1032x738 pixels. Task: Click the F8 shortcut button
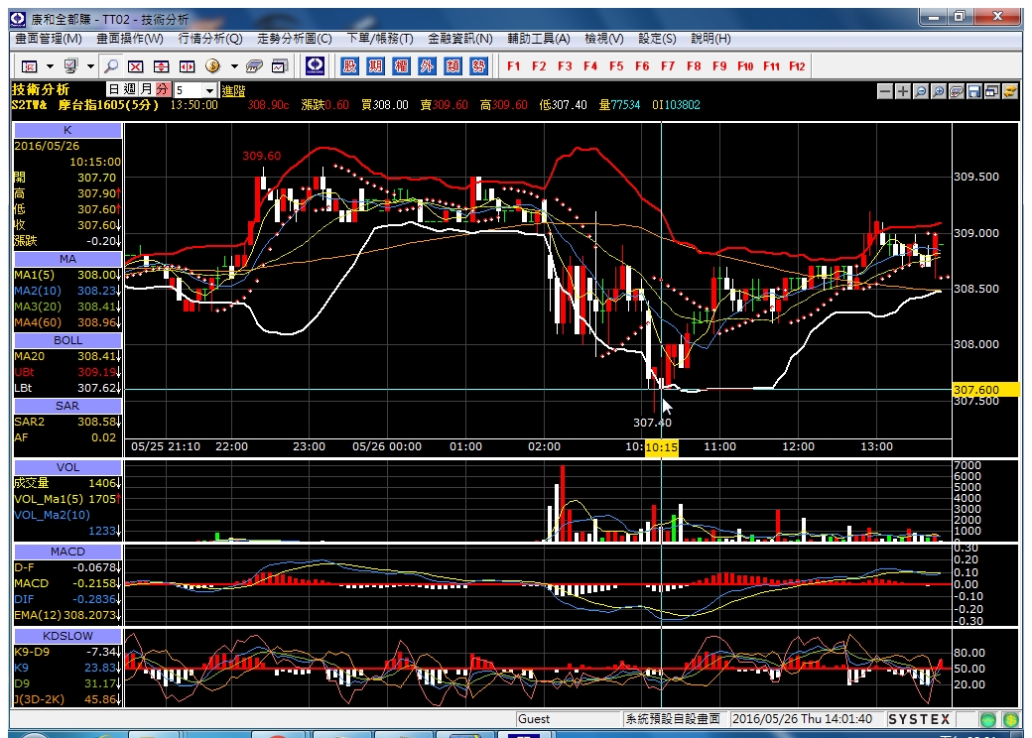pos(694,66)
